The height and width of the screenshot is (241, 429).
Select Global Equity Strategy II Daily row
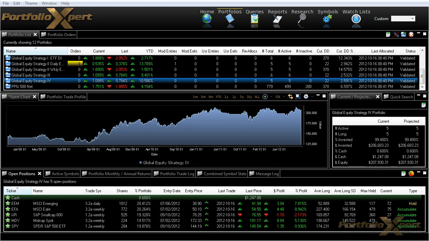tap(211, 64)
